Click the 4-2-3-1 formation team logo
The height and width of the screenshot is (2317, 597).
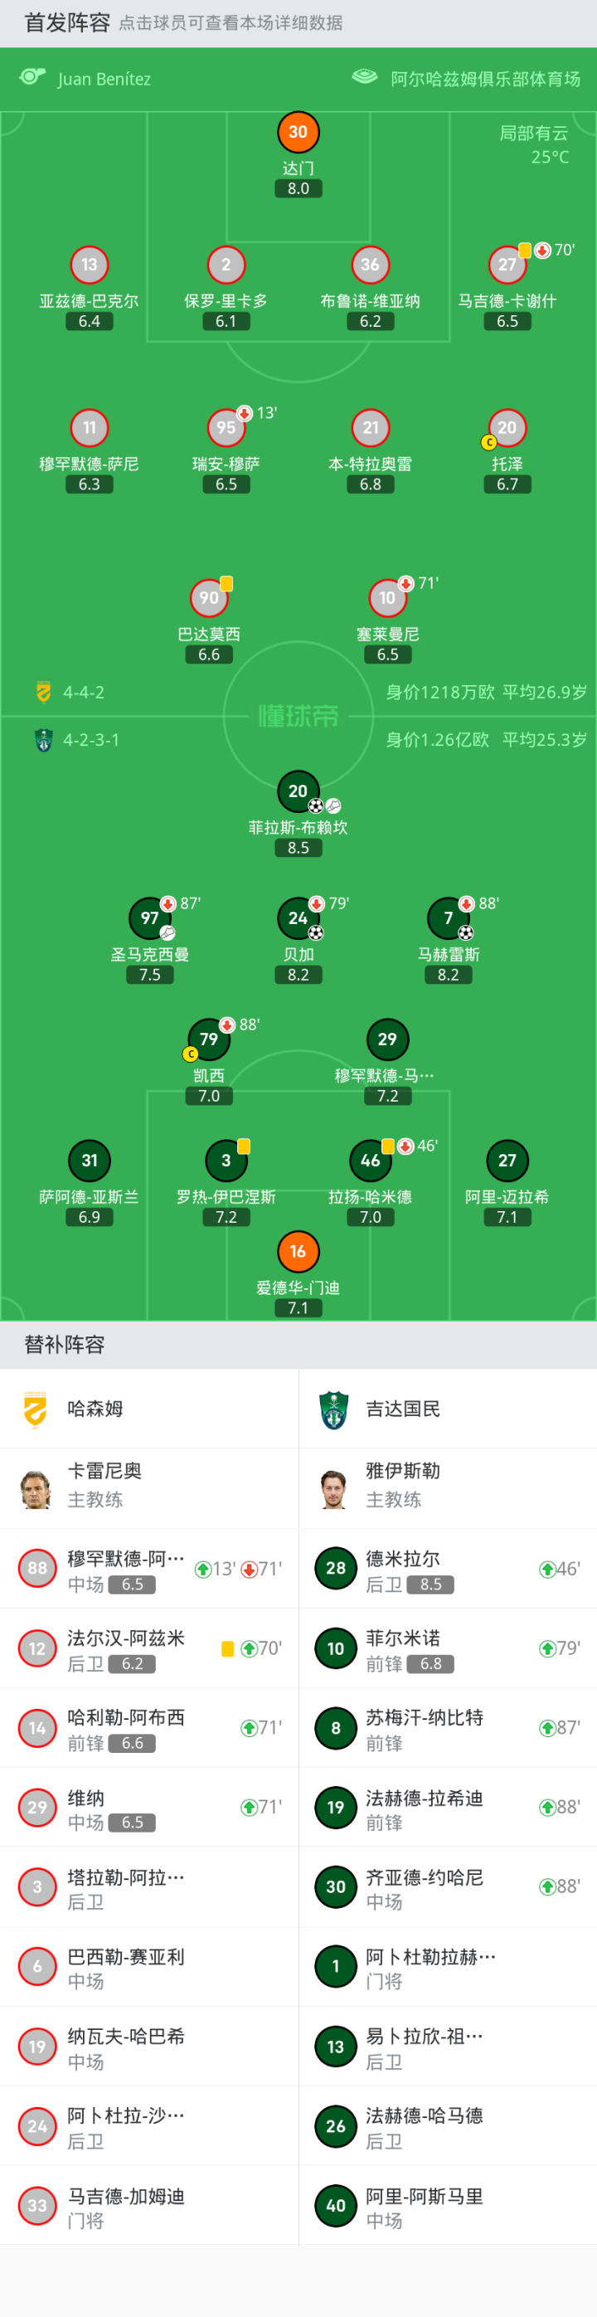click(x=43, y=740)
